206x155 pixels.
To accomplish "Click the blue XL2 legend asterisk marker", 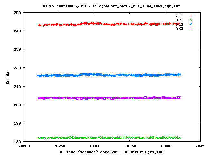I will pos(191,24).
